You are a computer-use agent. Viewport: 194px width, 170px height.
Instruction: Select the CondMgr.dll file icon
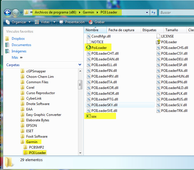(89, 36)
